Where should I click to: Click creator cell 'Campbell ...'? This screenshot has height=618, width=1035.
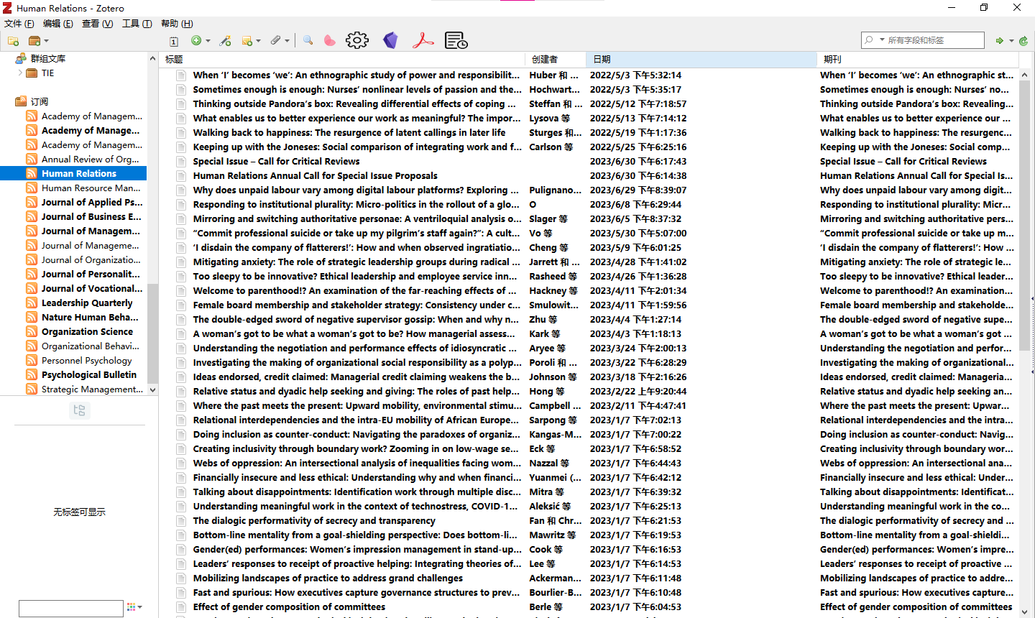click(555, 405)
